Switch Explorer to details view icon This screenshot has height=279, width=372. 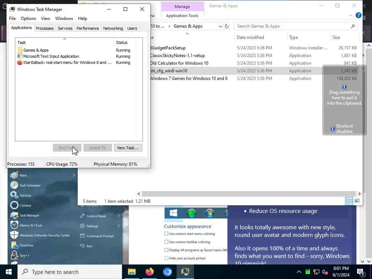349,201
